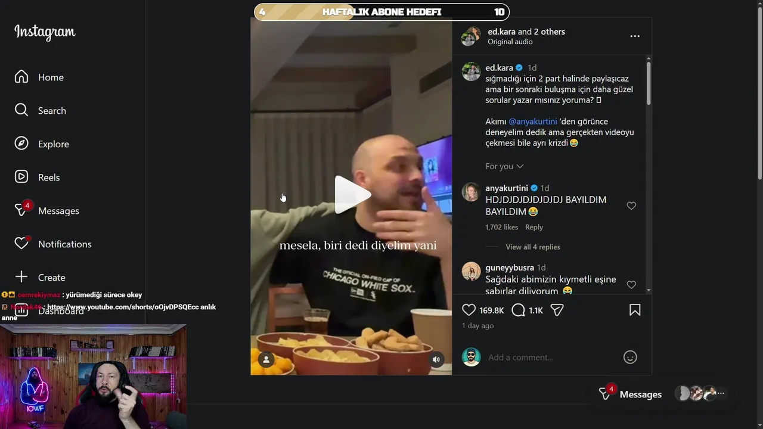Reply to anyakurtini's comment
Screen dimensions: 763x429
click(x=534, y=227)
